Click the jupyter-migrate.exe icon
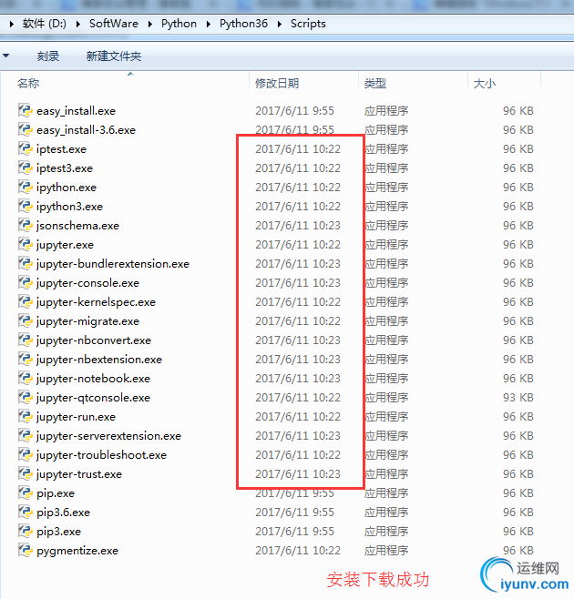This screenshot has height=599, width=574. tap(26, 320)
